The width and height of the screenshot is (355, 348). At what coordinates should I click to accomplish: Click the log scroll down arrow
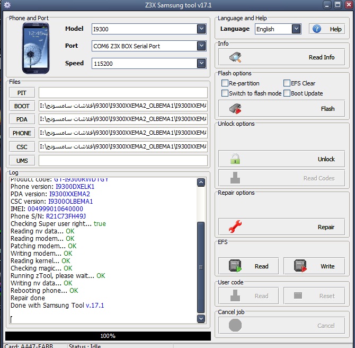pyautogui.click(x=201, y=318)
